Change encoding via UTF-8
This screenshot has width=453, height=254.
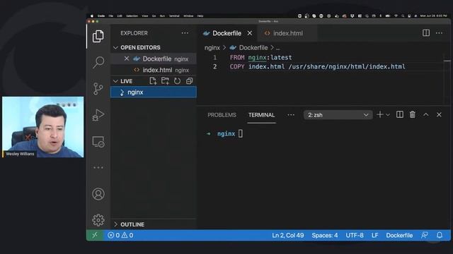point(355,235)
